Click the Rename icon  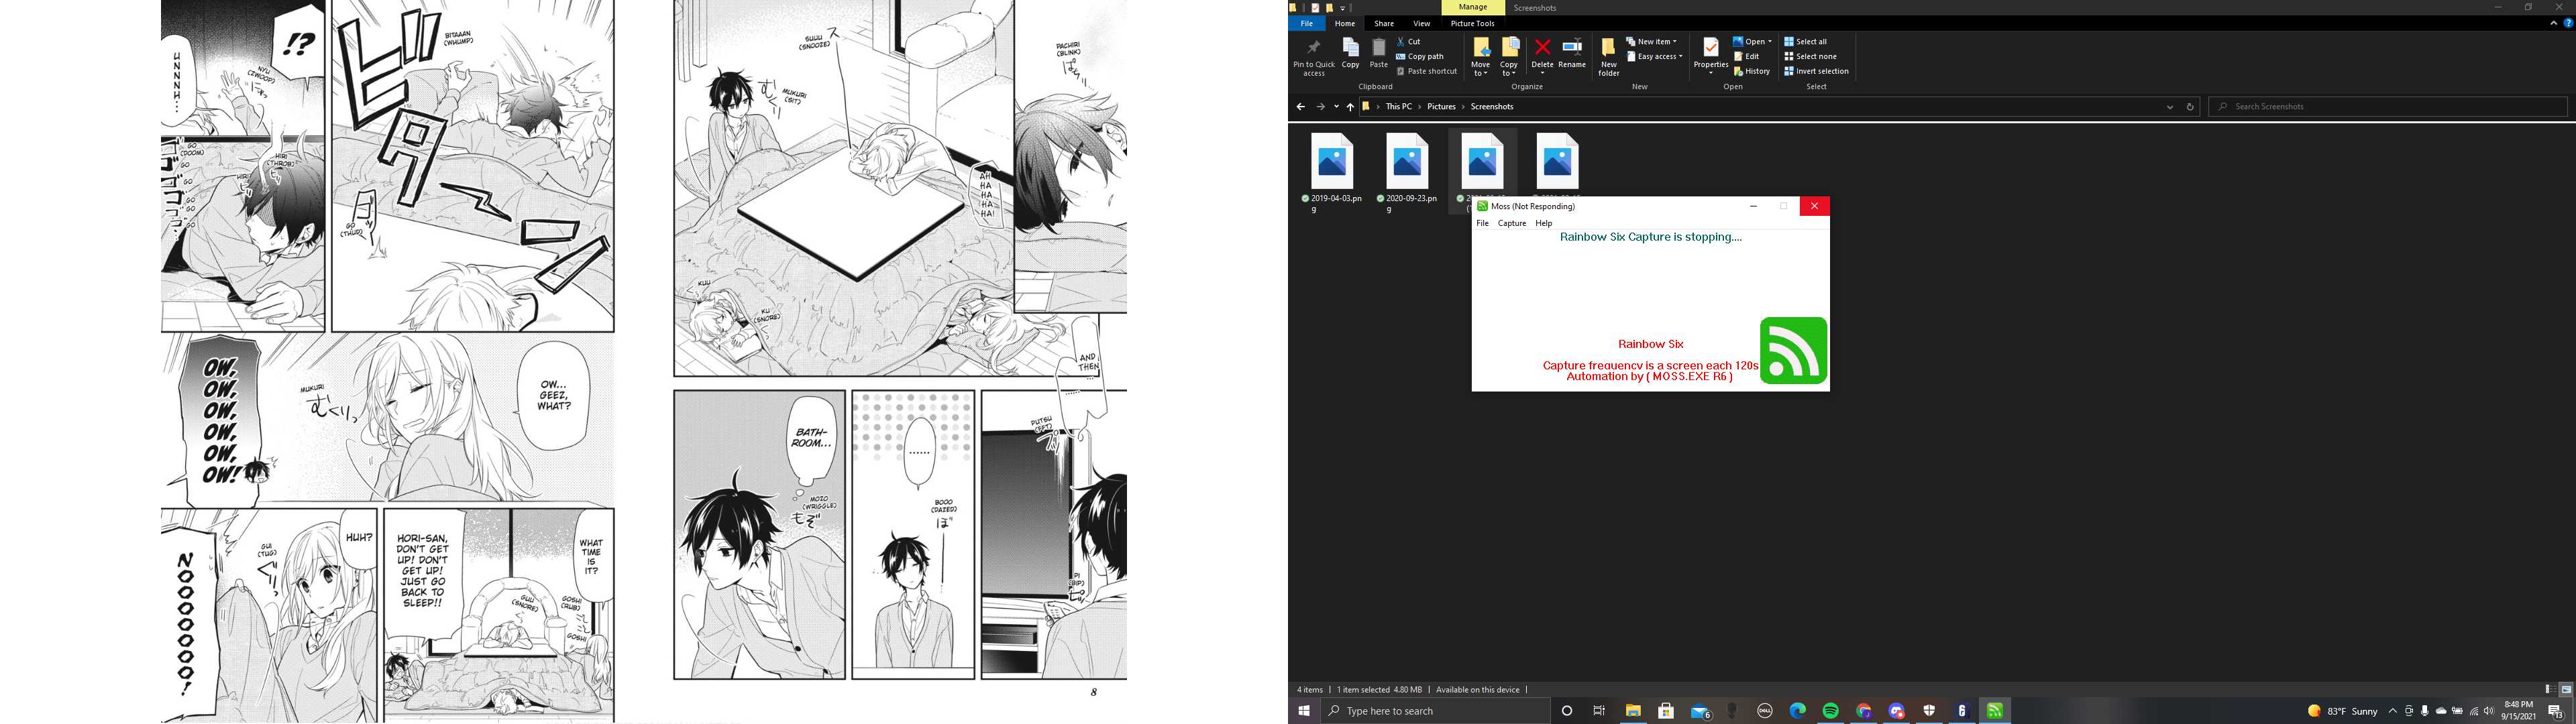point(1572,47)
